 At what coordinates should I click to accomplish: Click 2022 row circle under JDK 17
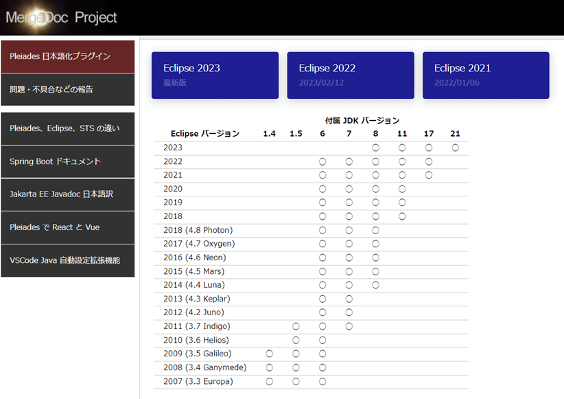pos(429,161)
